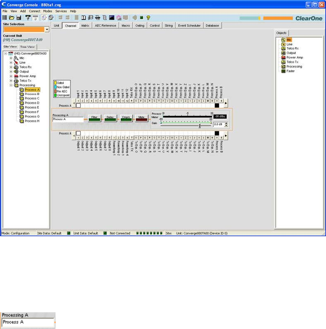
Task: Switch to Site View tab
Action: pyautogui.click(x=10, y=46)
